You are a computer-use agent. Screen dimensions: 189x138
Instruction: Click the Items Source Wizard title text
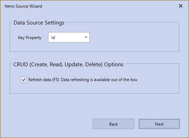coord(23,6)
